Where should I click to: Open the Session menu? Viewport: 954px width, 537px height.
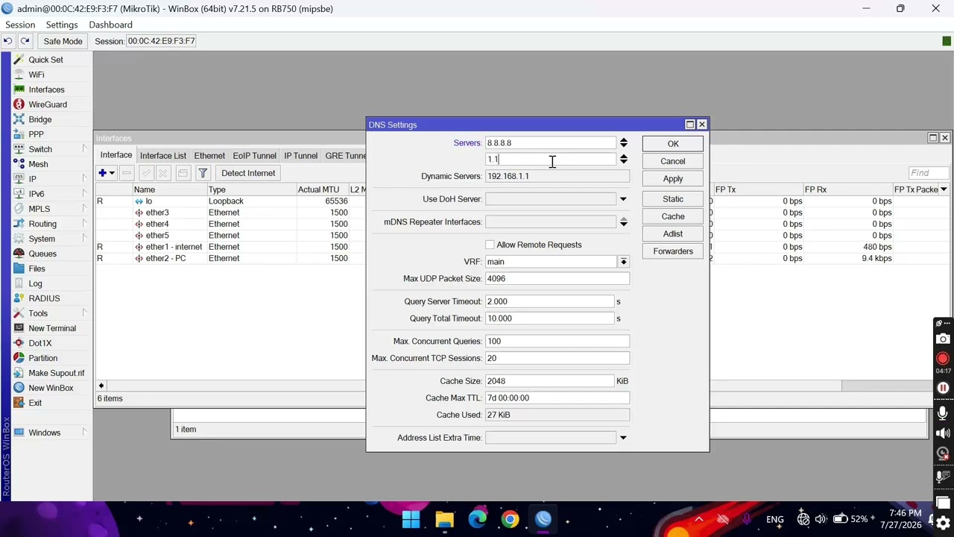pyautogui.click(x=20, y=25)
